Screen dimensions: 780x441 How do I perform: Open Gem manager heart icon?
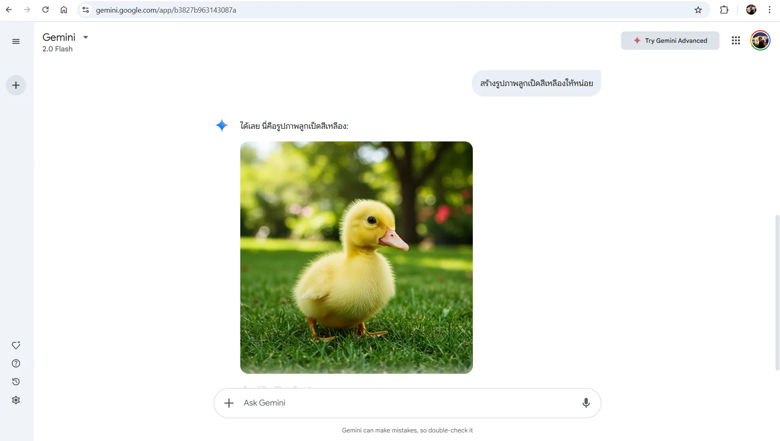click(16, 345)
